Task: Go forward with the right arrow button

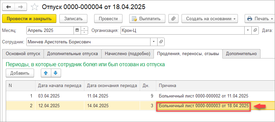Action: [21, 7]
